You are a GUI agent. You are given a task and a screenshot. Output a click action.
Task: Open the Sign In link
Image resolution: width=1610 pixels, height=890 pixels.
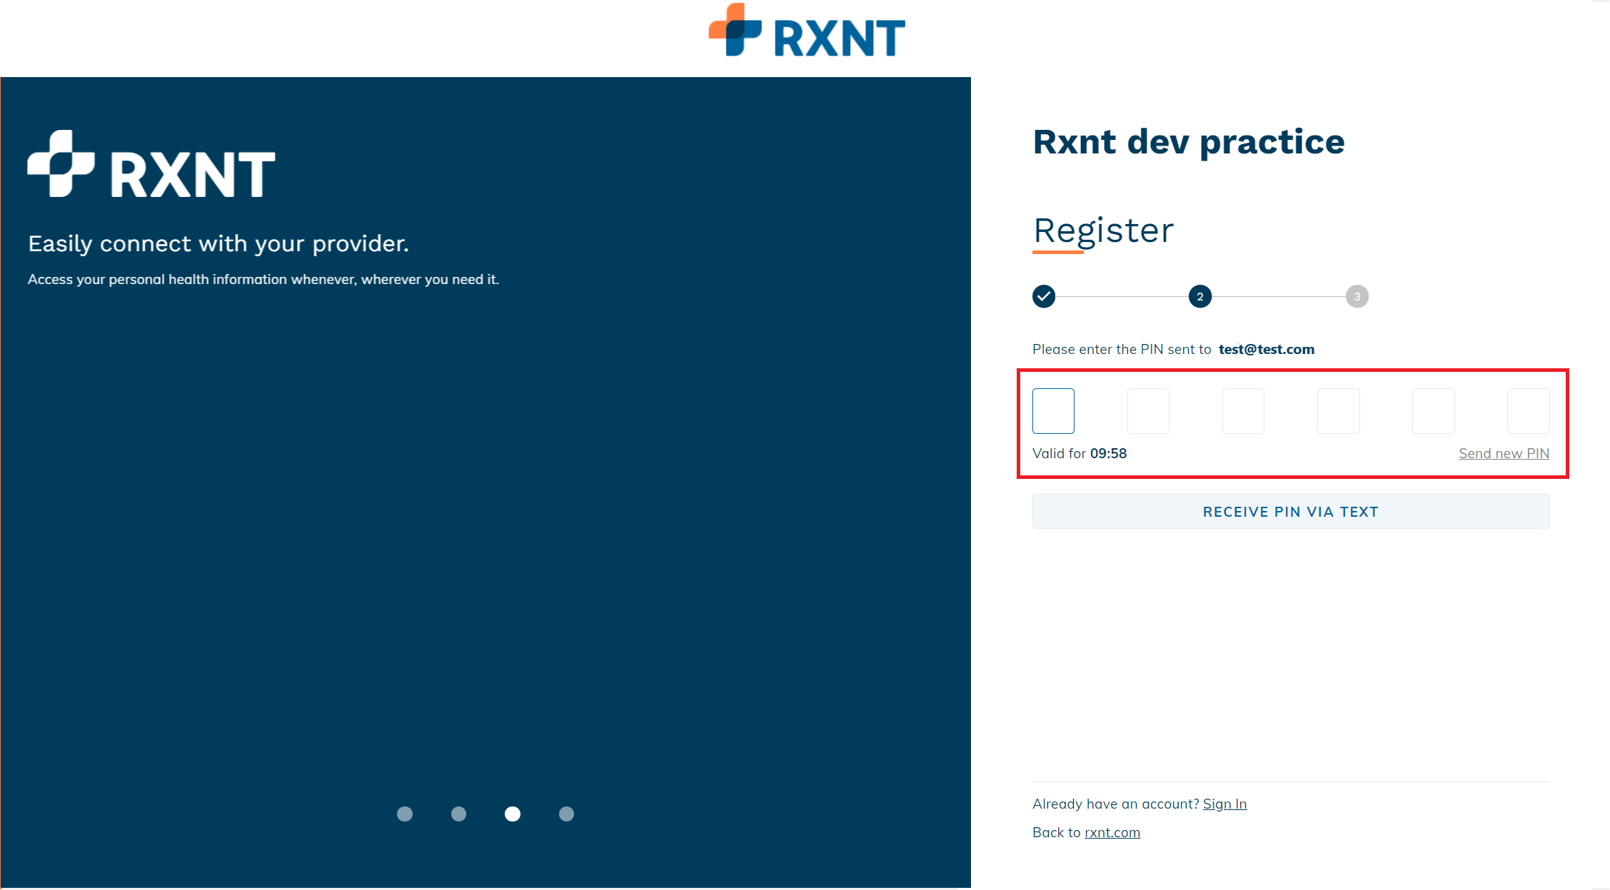pyautogui.click(x=1224, y=804)
